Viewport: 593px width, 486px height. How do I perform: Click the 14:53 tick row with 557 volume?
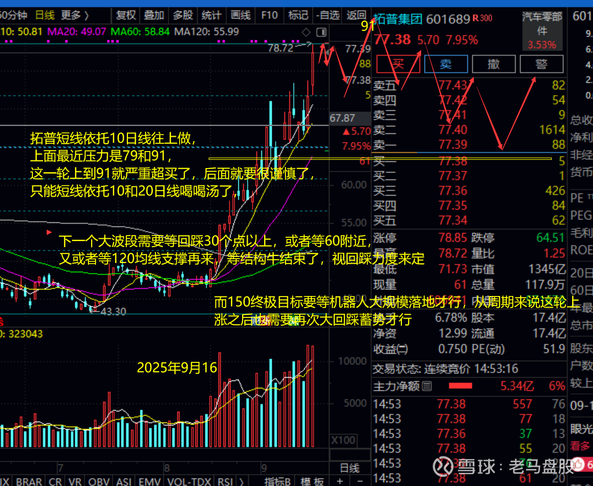(469, 404)
